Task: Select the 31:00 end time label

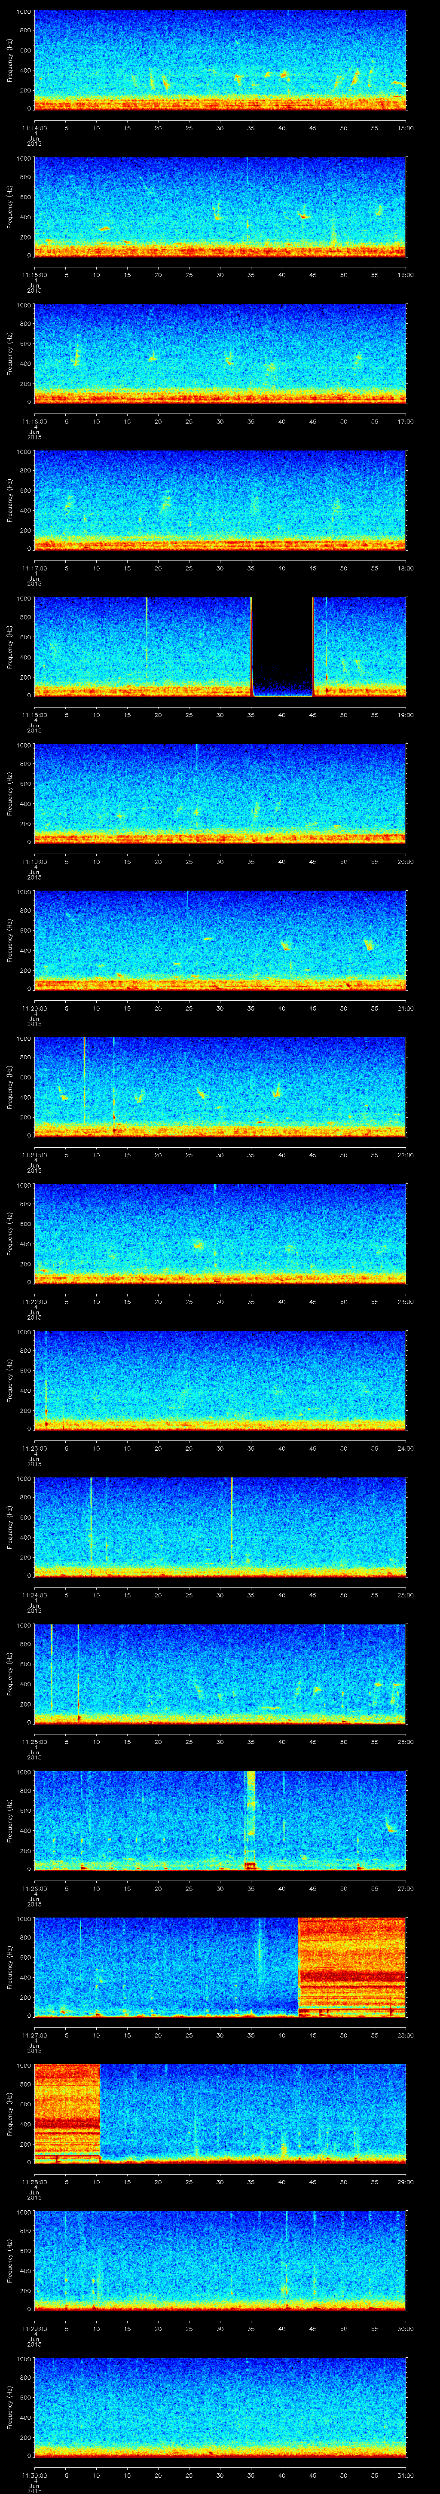Action: 405,2475
